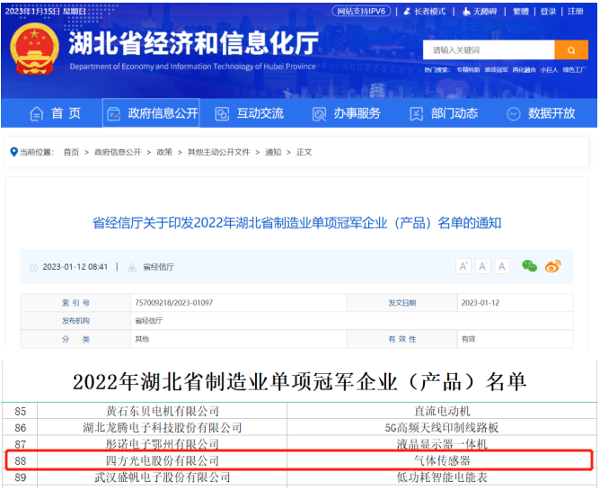Screen dimensions: 600x490
Task: Decrease font size with A- icon
Action: [x=503, y=266]
